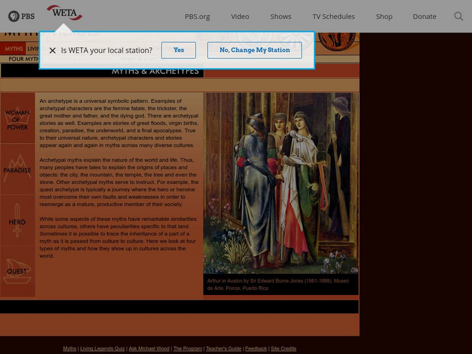472x354 pixels.
Task: Select the FOUR MYTHS sub-tab
Action: point(24,59)
